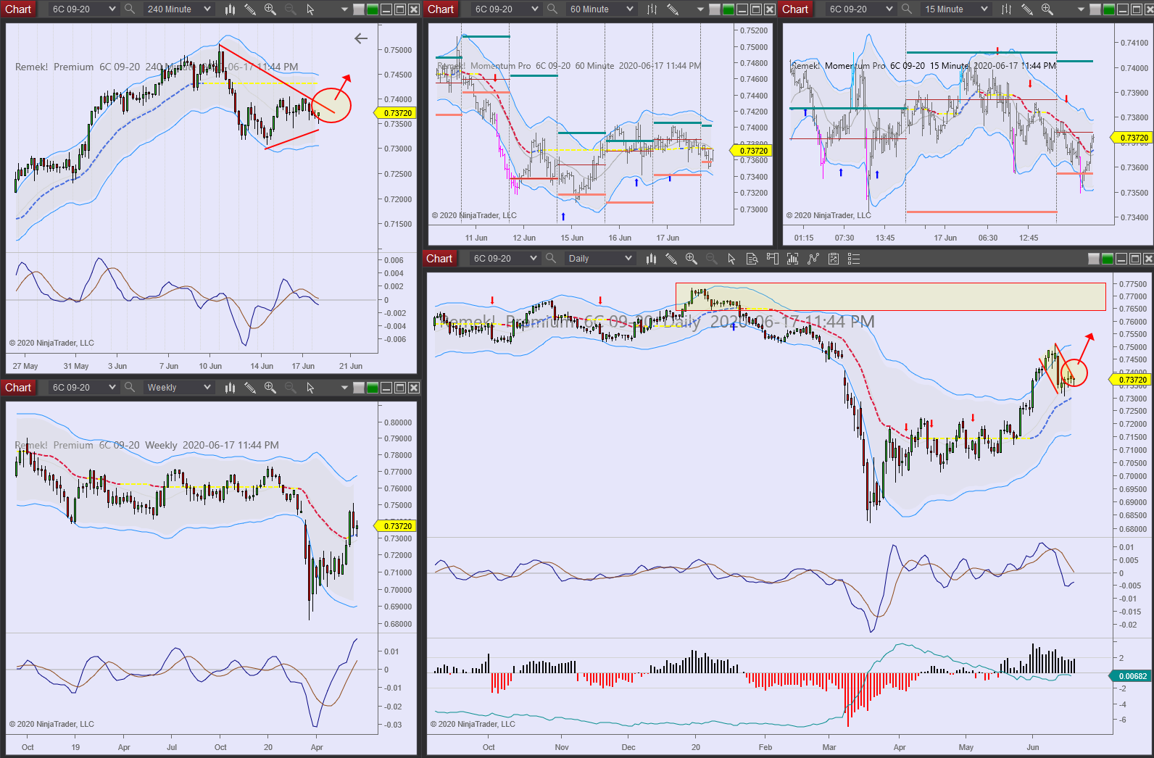Toggle gray instrument link in 15 Minute chart

pos(1095,9)
